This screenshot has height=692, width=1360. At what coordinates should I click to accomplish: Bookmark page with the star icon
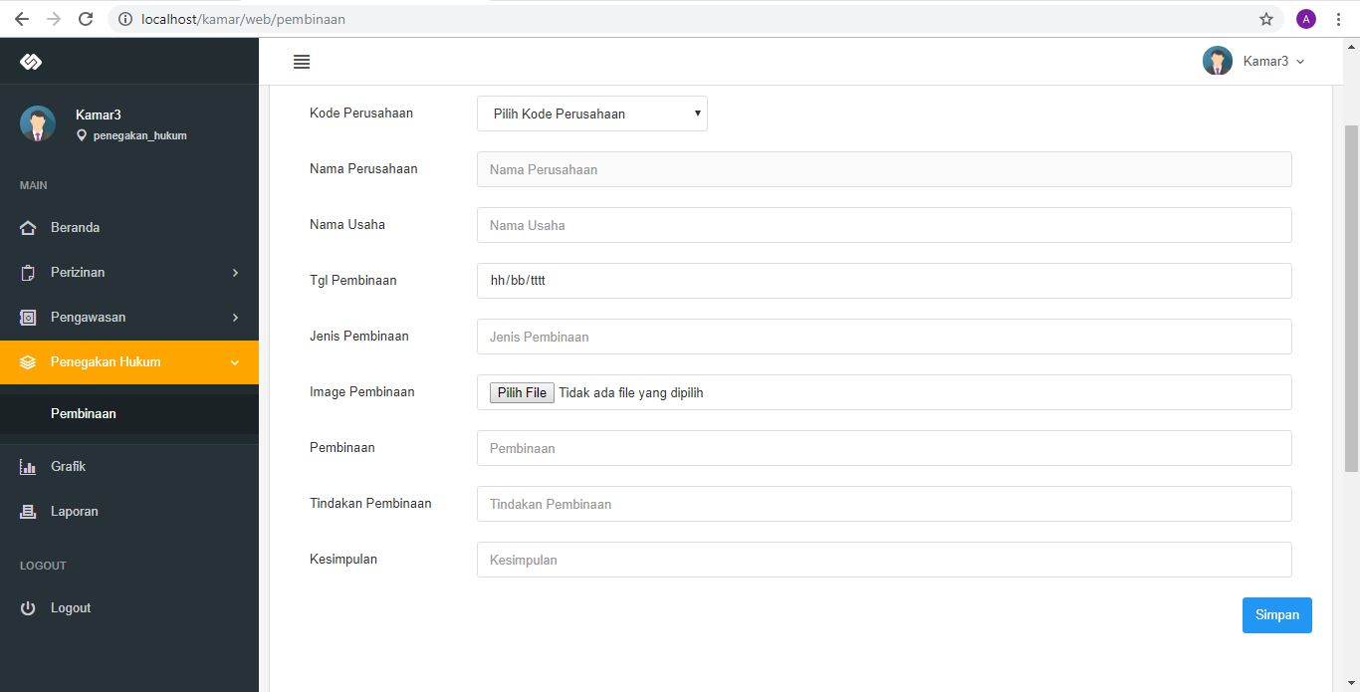(1266, 19)
